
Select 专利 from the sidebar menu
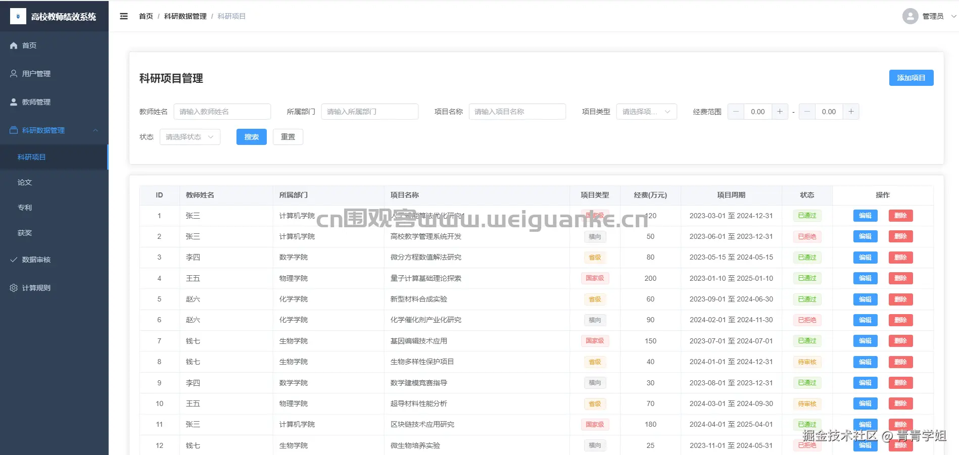pyautogui.click(x=25, y=208)
